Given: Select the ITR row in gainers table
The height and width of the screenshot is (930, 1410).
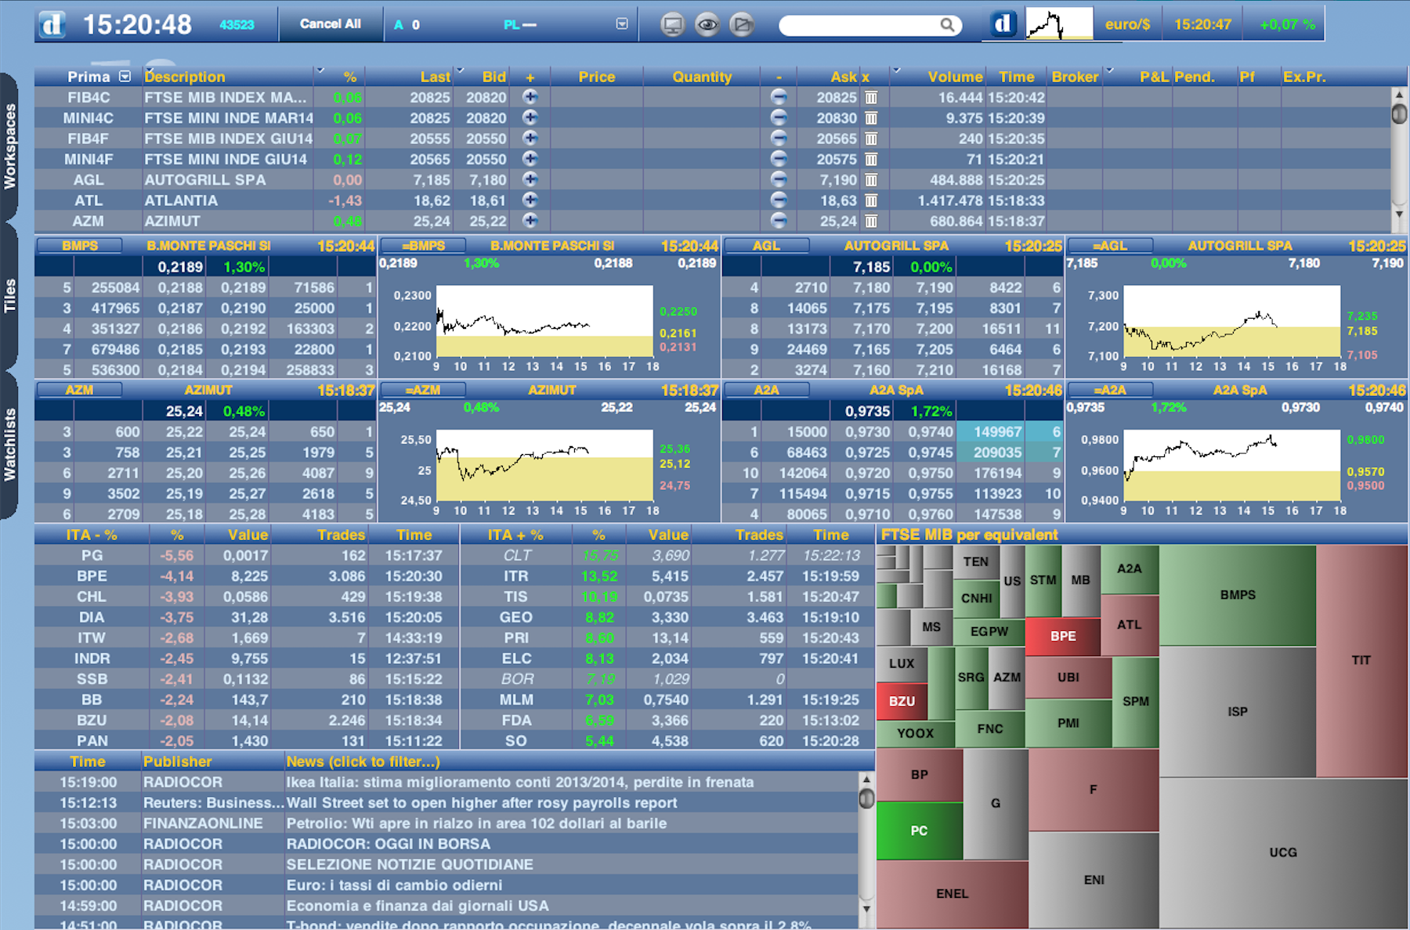Looking at the screenshot, I should coord(667,575).
